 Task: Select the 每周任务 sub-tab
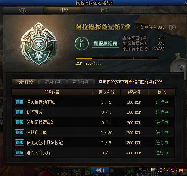coord(53,82)
